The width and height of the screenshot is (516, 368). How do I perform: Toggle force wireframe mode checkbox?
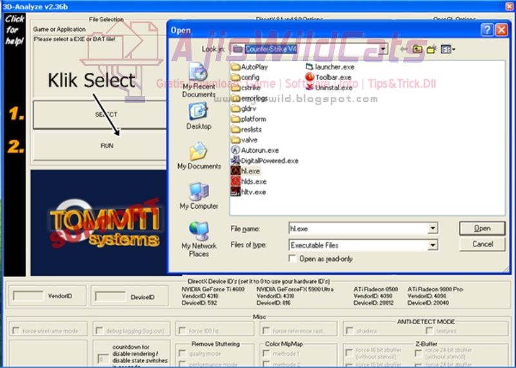[x=15, y=330]
